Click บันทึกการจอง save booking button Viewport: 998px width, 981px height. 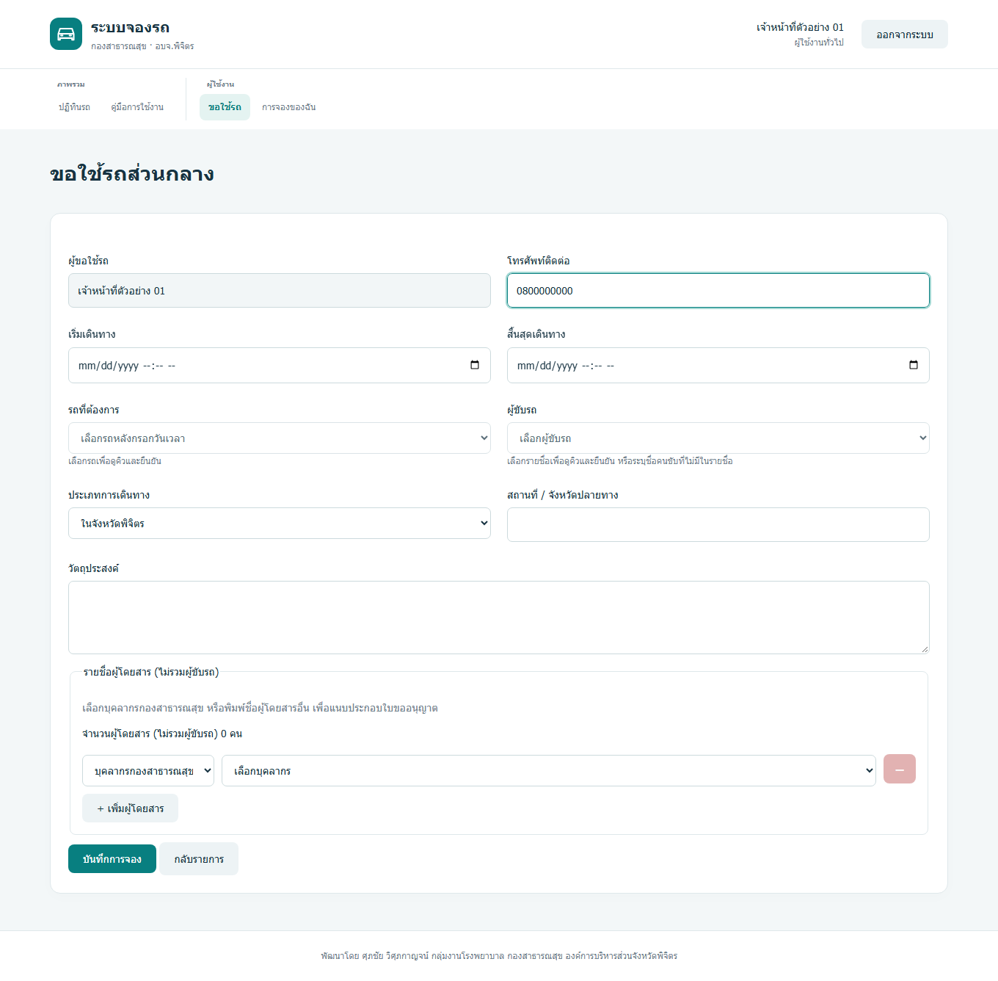[112, 859]
